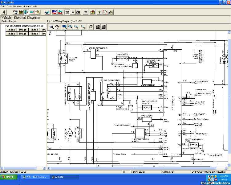Click the back arrow navigation button
This screenshot has height=185, width=231.
click(4, 12)
